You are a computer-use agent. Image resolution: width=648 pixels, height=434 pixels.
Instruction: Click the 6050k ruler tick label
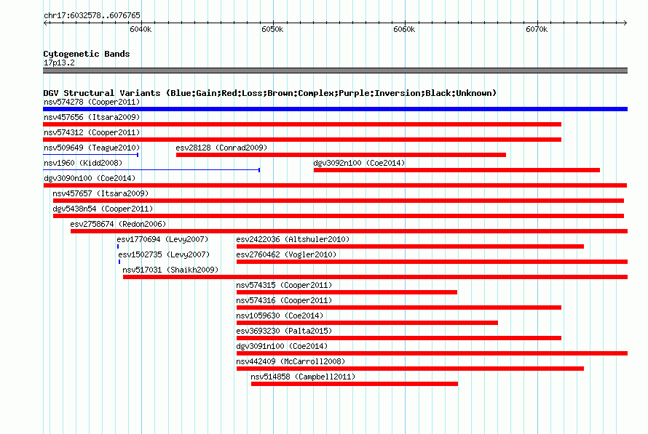click(273, 29)
